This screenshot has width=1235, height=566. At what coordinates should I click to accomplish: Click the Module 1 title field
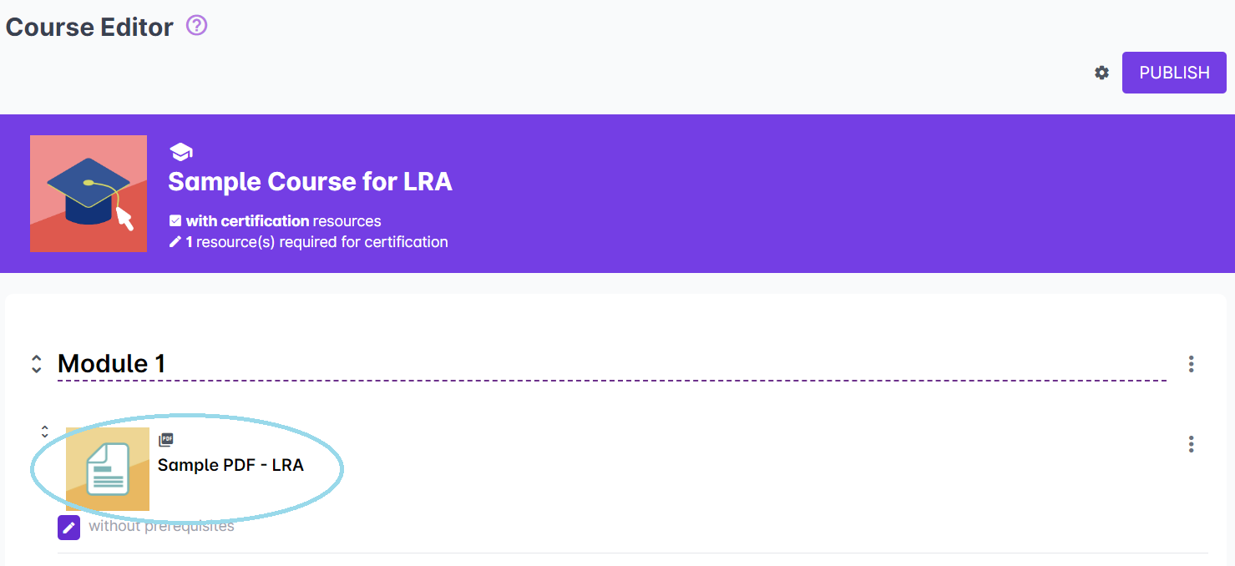pyautogui.click(x=112, y=364)
